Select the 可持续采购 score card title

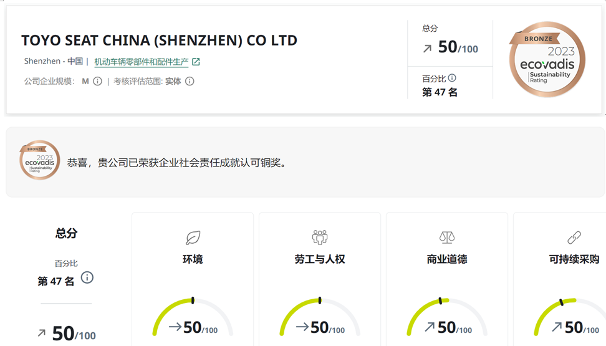(574, 259)
